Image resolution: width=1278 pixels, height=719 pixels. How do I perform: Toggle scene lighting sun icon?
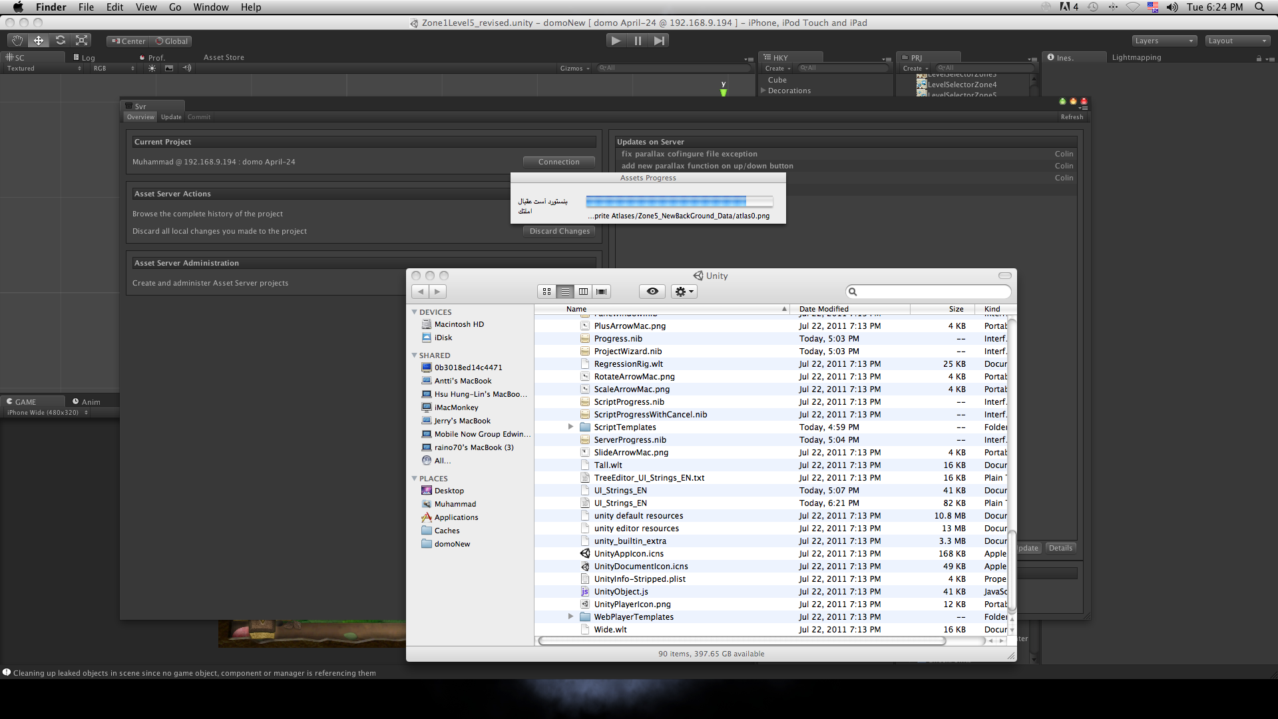click(x=152, y=68)
